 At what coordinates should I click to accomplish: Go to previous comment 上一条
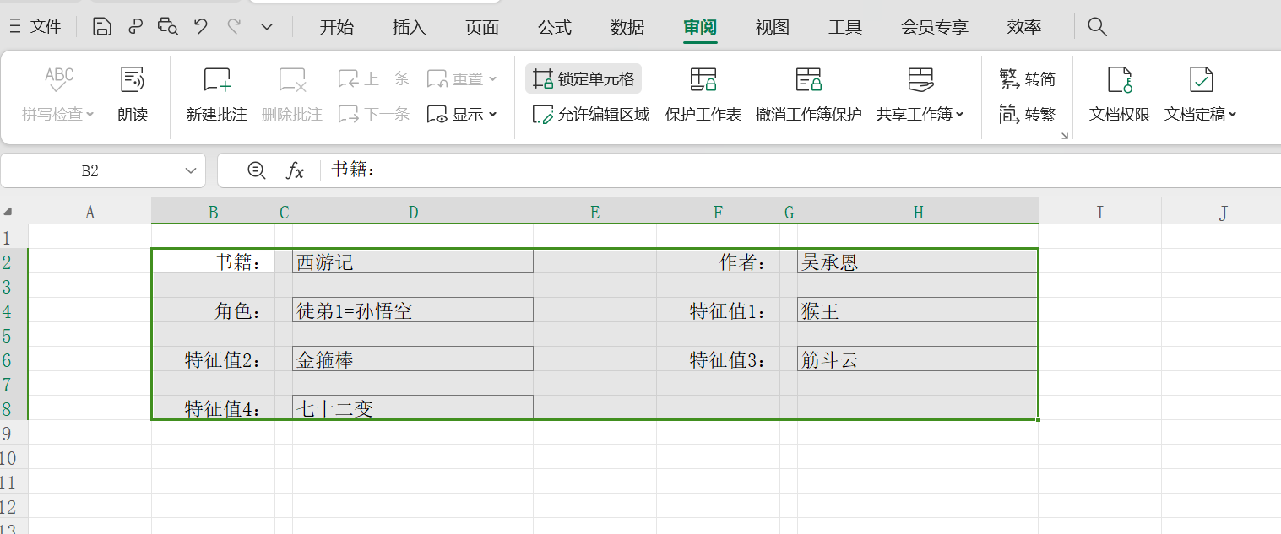tap(373, 78)
